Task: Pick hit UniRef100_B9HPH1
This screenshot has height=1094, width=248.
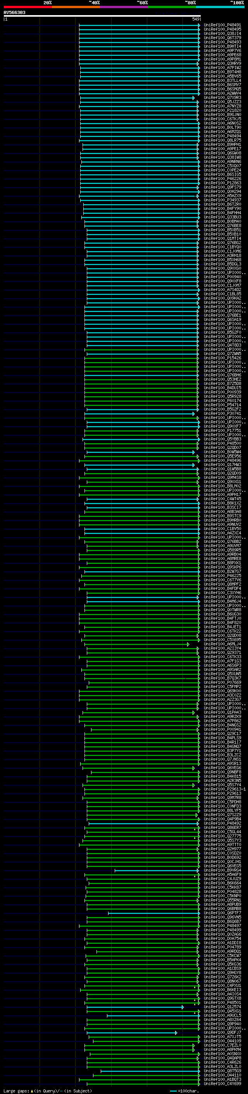Action: click(222, 144)
